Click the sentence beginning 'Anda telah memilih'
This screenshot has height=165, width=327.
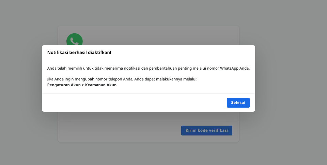(x=149, y=68)
